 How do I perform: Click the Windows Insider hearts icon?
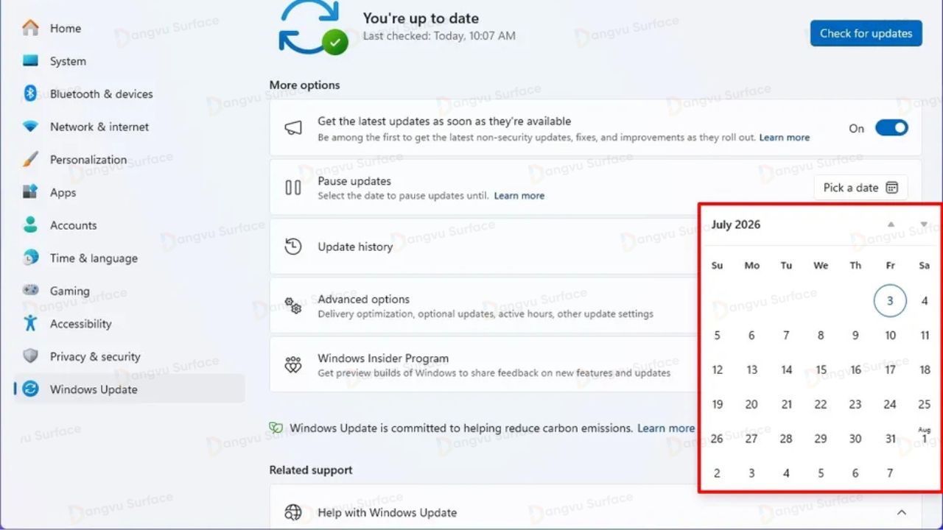point(293,364)
